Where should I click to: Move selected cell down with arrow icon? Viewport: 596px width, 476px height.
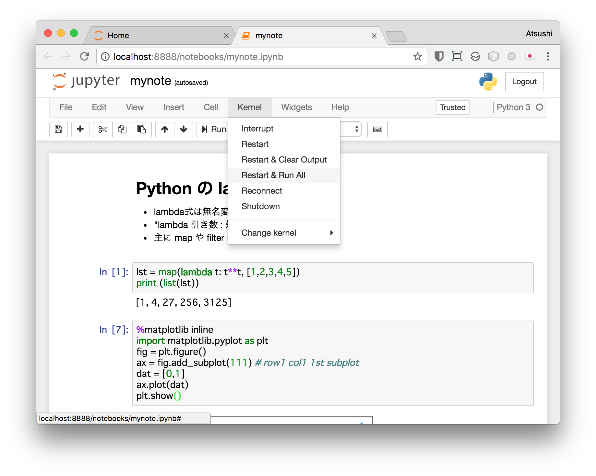click(184, 129)
